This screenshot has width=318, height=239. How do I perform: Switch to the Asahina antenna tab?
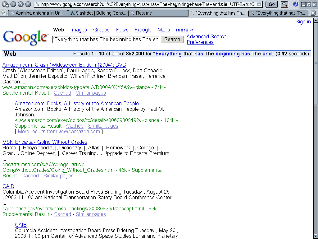click(38, 13)
